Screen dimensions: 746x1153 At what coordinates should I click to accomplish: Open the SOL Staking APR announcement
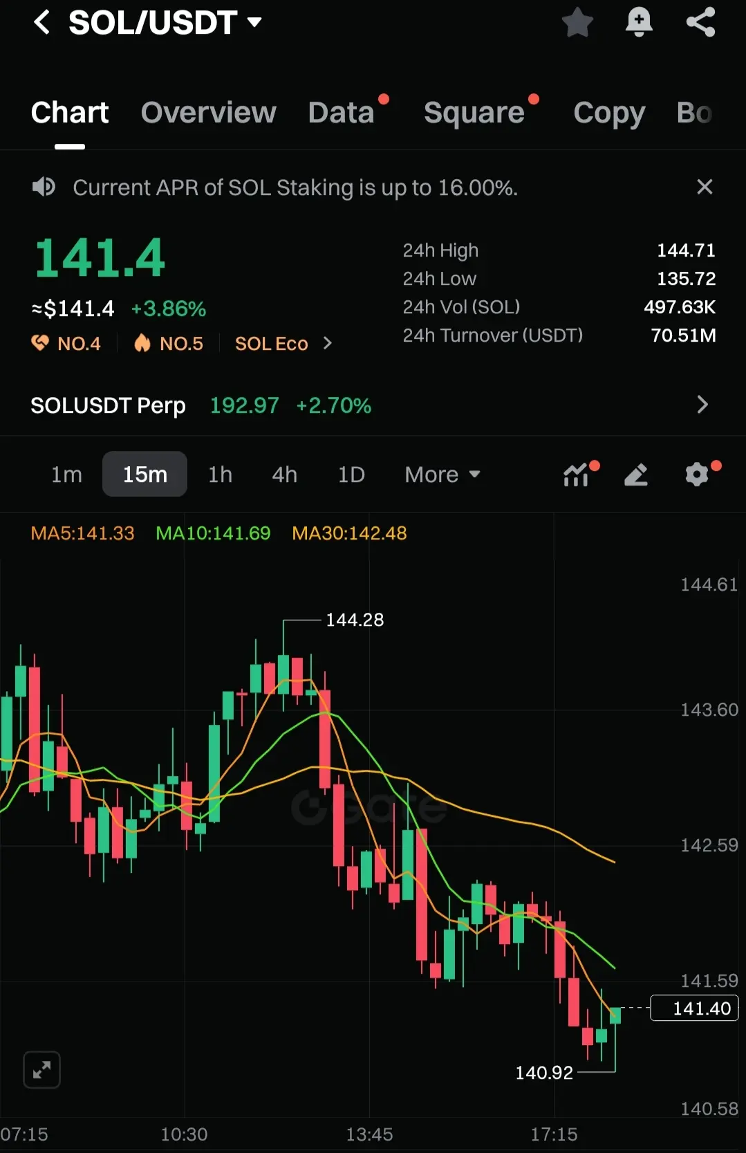pyautogui.click(x=295, y=187)
